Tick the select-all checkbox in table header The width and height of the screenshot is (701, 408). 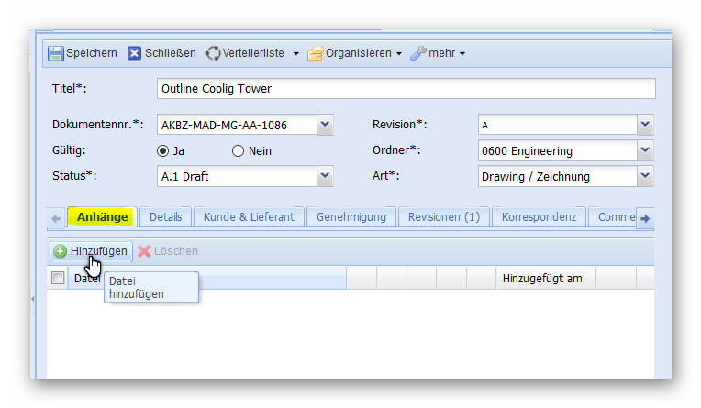pos(58,279)
